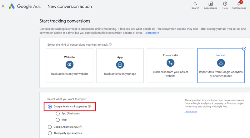This screenshot has width=250, height=138.
Task: Click 'Track actions on your website' text
Action: (x=69, y=74)
